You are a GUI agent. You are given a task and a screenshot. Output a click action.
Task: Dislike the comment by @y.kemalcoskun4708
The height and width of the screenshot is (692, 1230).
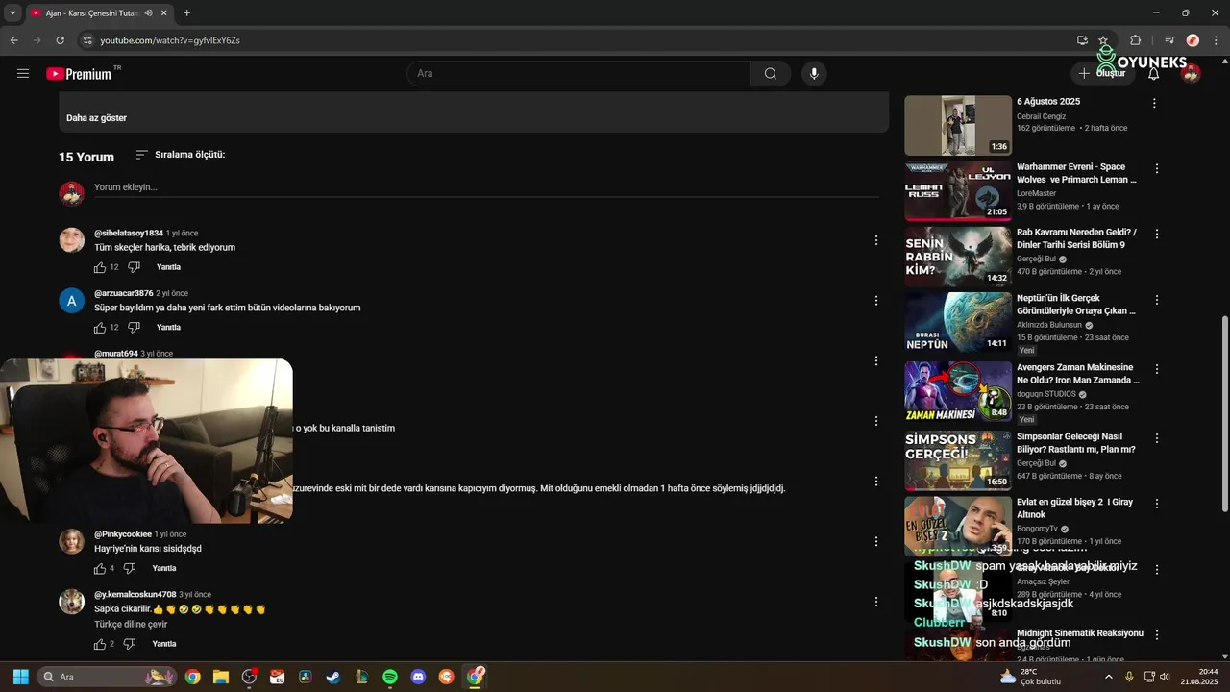(130, 644)
